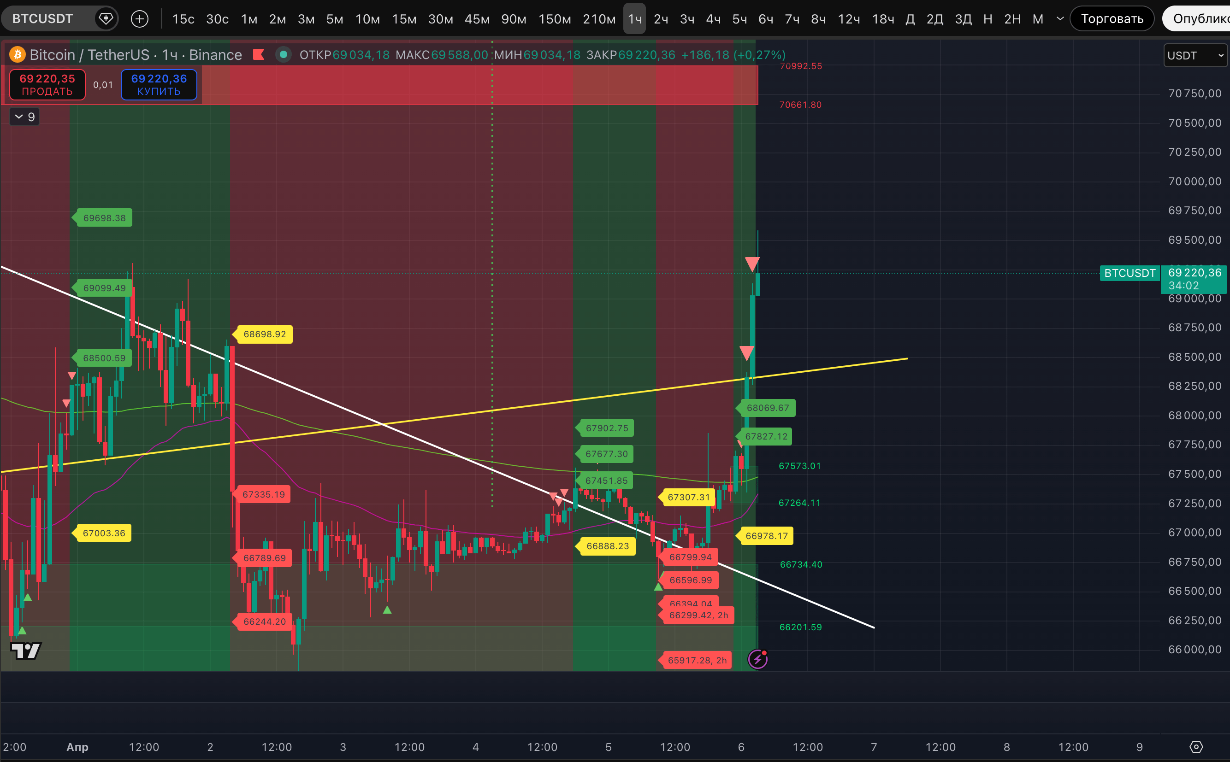This screenshot has height=762, width=1230.
Task: Open the USDT currency dropdown
Action: pyautogui.click(x=1195, y=55)
